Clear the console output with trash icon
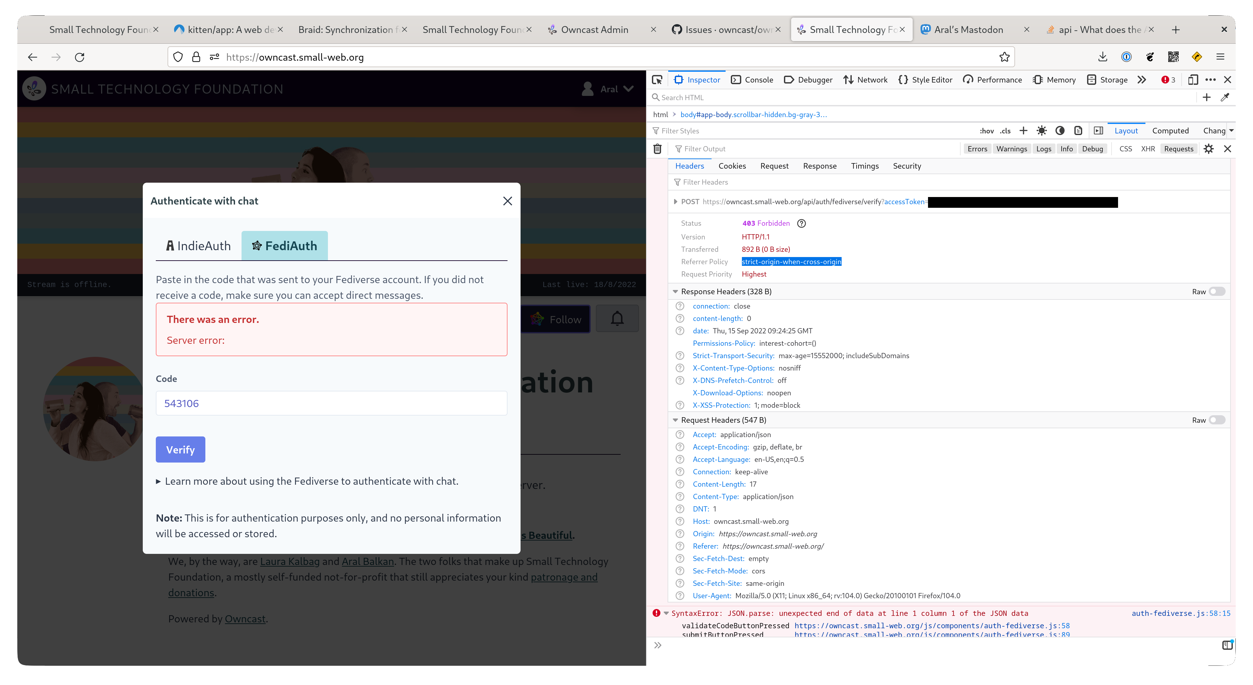This screenshot has width=1253, height=685. pyautogui.click(x=657, y=148)
